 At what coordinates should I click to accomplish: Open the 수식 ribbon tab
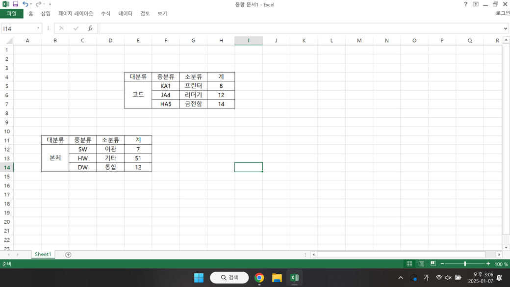(105, 14)
